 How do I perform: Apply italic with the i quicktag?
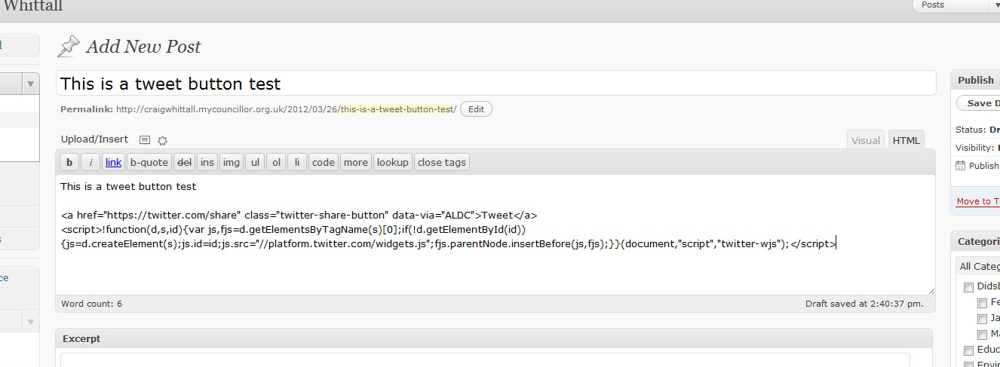click(x=90, y=162)
